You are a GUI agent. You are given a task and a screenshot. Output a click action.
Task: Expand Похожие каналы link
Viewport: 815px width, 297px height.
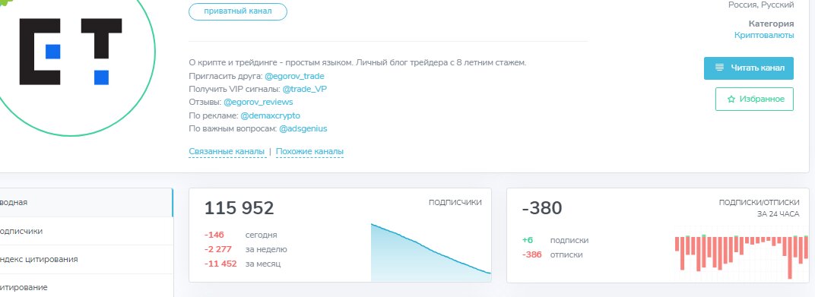click(x=309, y=152)
